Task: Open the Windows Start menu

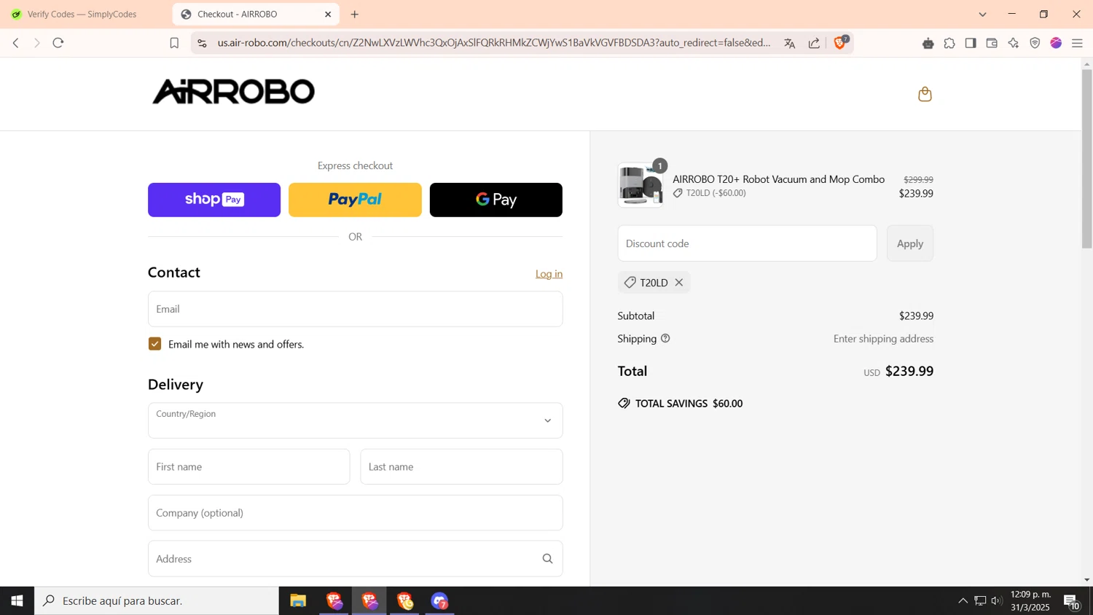Action: coord(17,600)
